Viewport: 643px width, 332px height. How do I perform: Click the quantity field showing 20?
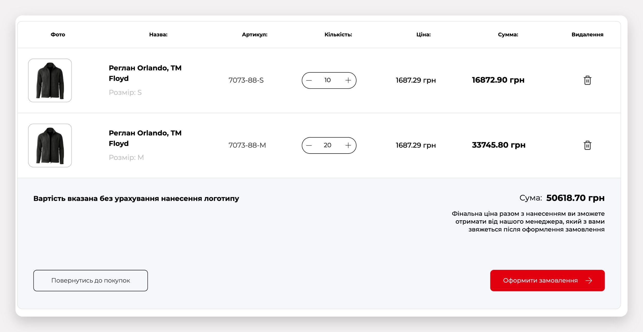tap(327, 145)
